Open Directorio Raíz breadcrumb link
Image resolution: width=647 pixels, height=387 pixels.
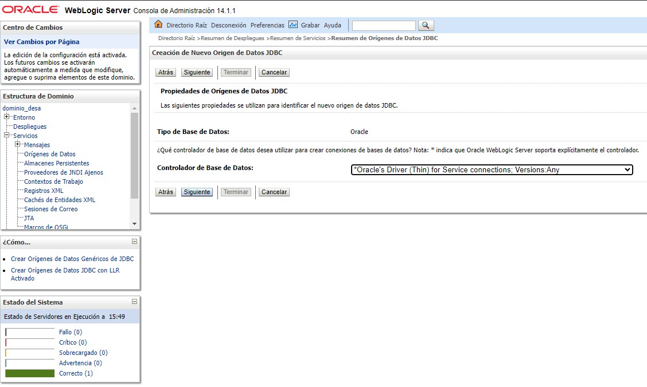coord(177,38)
